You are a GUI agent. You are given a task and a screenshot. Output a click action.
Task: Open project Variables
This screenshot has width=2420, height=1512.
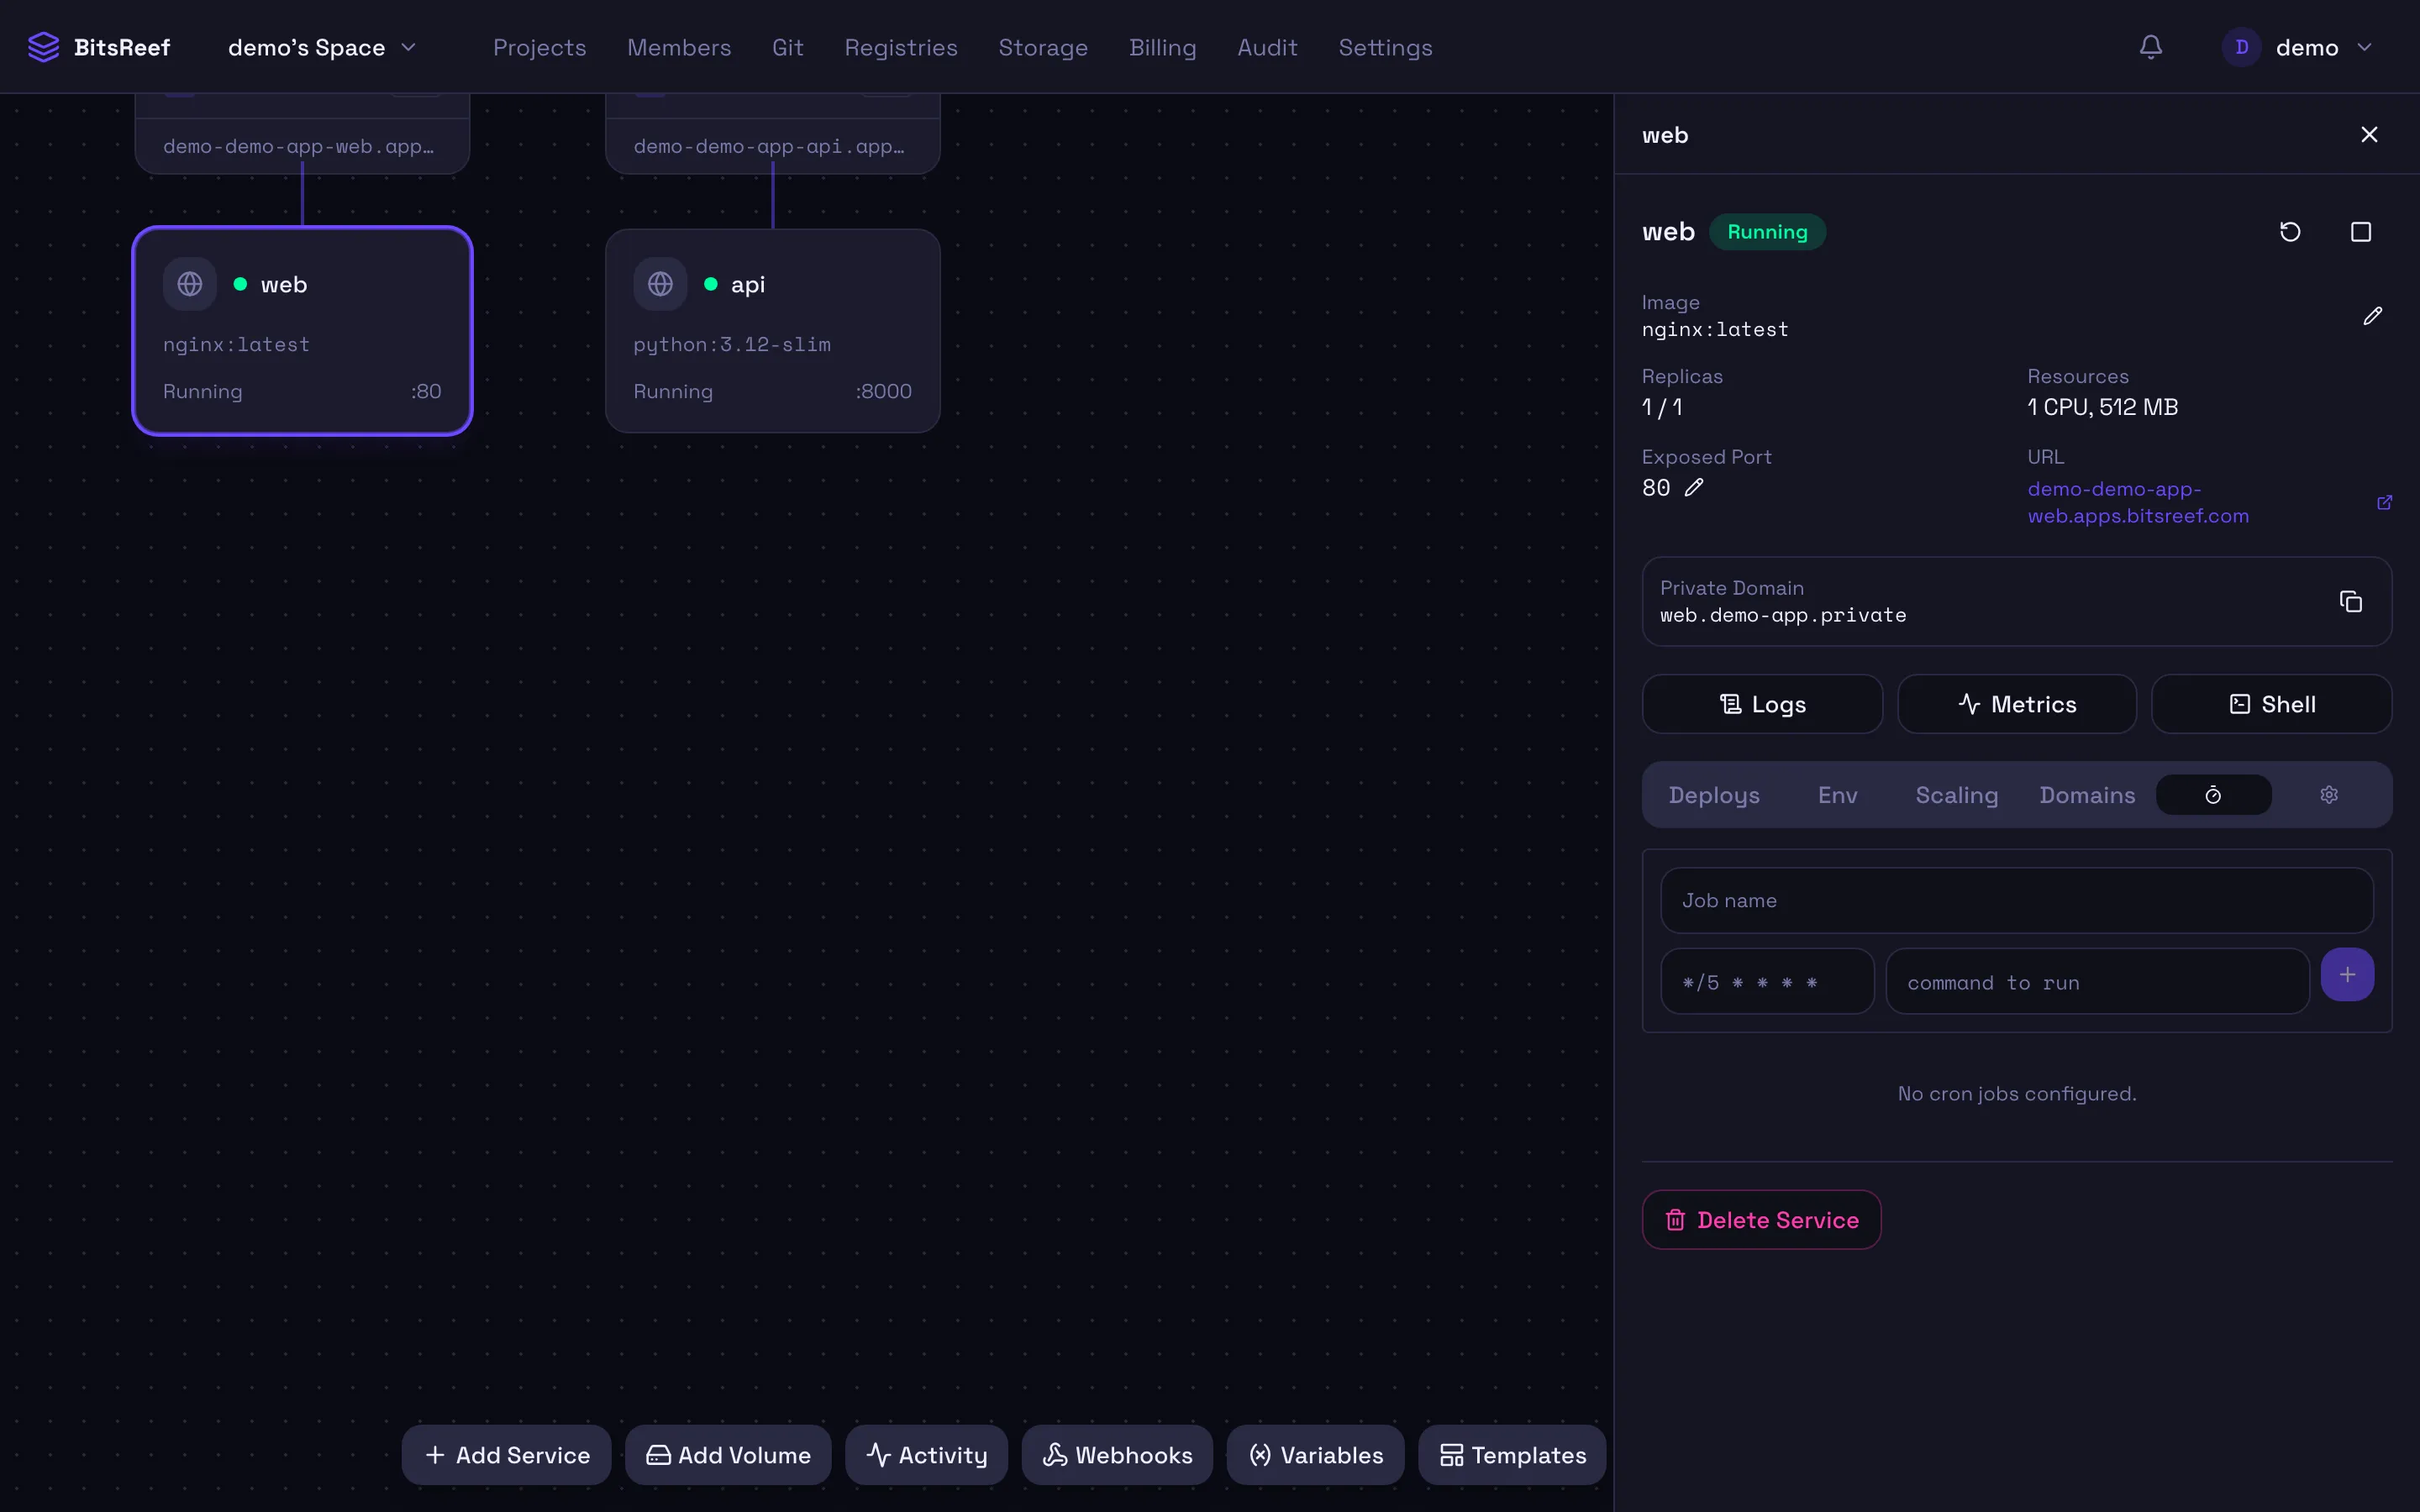(x=1315, y=1455)
